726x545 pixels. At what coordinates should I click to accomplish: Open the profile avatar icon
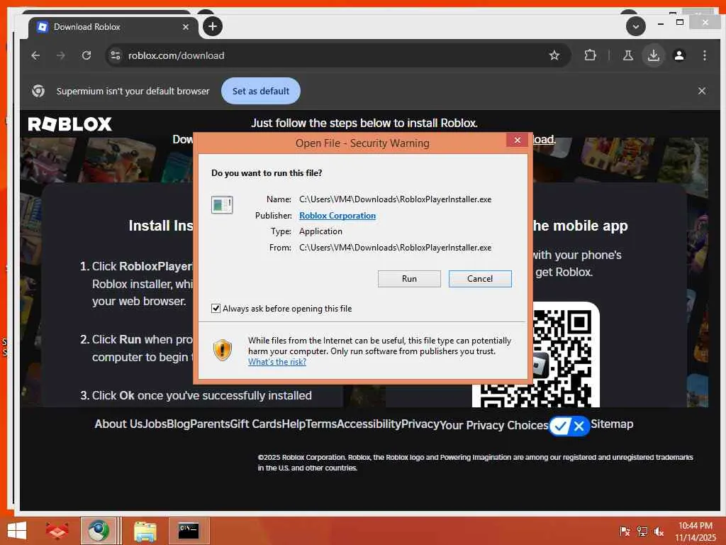pyautogui.click(x=679, y=55)
